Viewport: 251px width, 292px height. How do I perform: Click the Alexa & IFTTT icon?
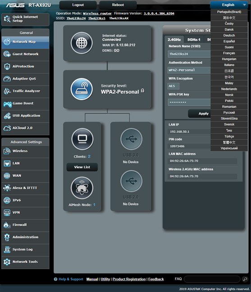pos(7,188)
